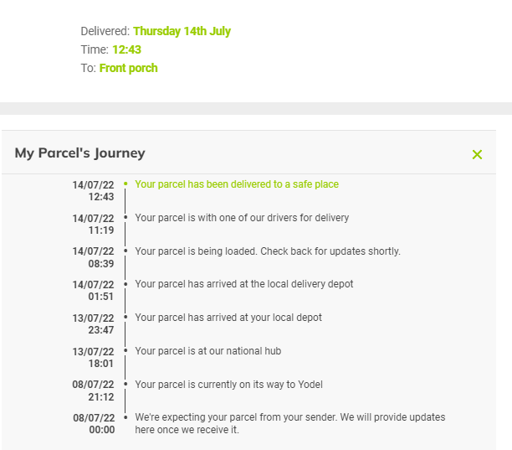
Task: Click the green timeline dot for delivered status
Action: (x=125, y=184)
